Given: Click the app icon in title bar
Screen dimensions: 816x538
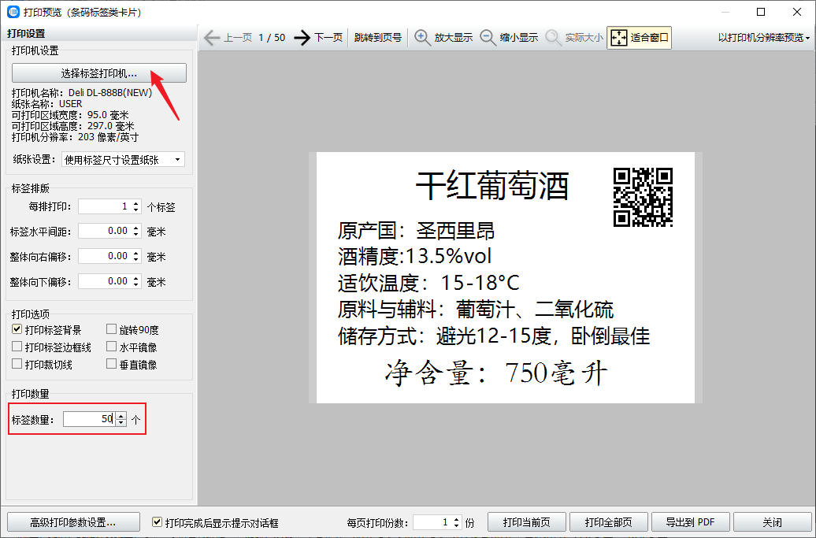Looking at the screenshot, I should (13, 12).
